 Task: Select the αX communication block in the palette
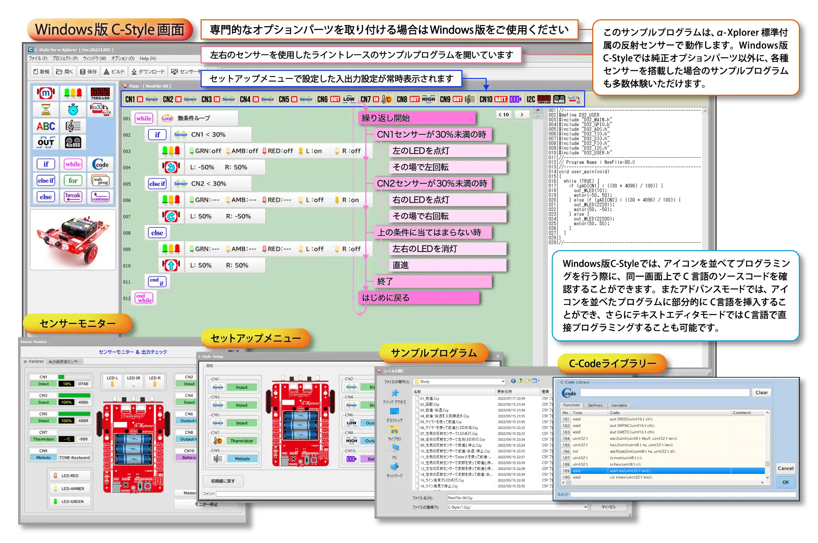point(100,109)
